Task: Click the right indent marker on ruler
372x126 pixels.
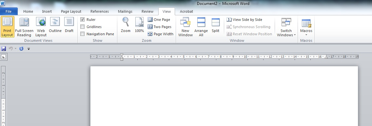Action: (x=326, y=57)
